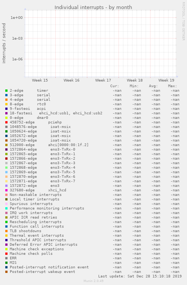Image resolution: width=187 pixels, height=285 pixels.
Task: Select 'Rescheduling interrupts' legend entry
Action: pos(35,222)
